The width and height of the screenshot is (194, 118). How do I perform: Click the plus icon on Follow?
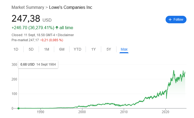tap(170, 20)
